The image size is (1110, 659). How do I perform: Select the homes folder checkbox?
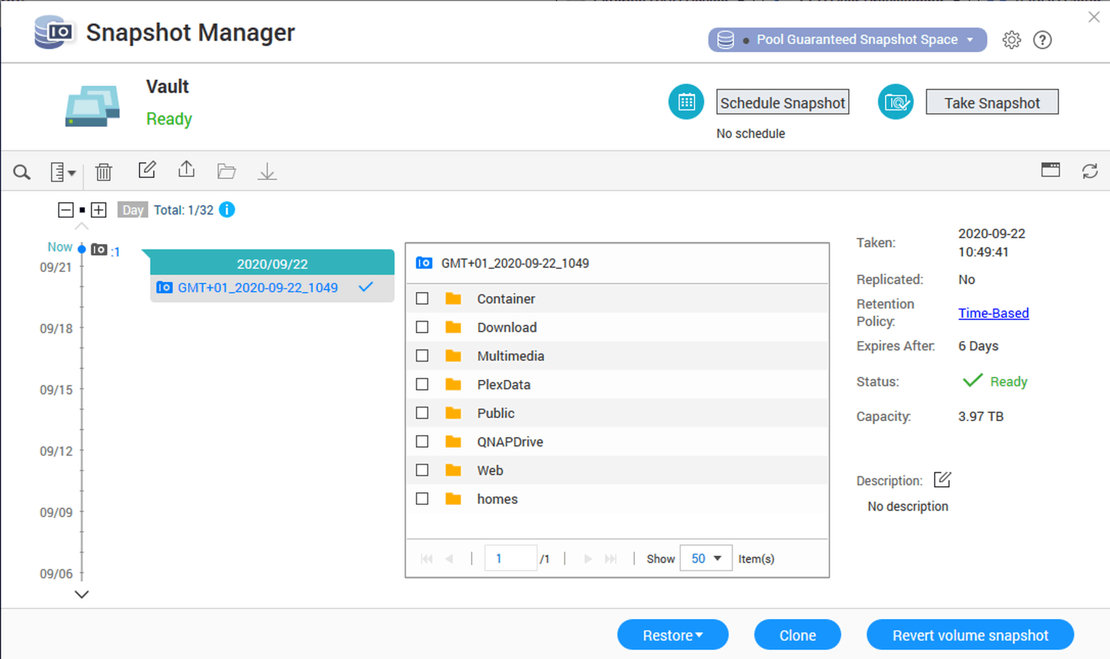(422, 499)
